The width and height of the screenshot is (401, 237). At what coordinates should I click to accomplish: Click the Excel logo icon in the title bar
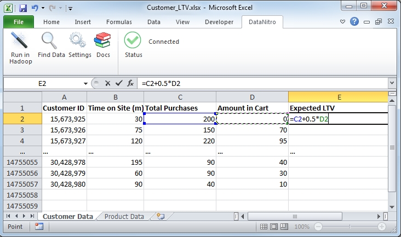8,8
